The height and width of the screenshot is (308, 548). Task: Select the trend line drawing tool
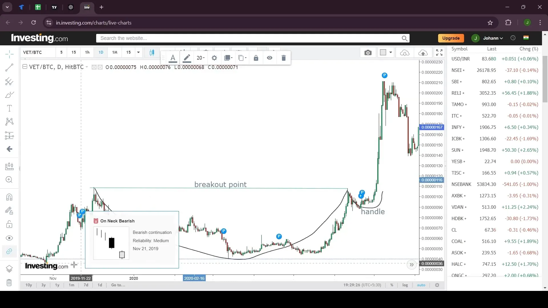pos(9,68)
